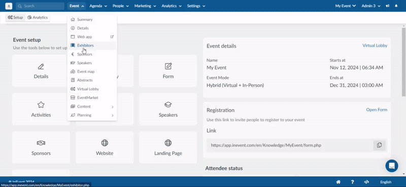The image size is (406, 187).
Task: Open the Settings dropdown menu
Action: tap(196, 6)
